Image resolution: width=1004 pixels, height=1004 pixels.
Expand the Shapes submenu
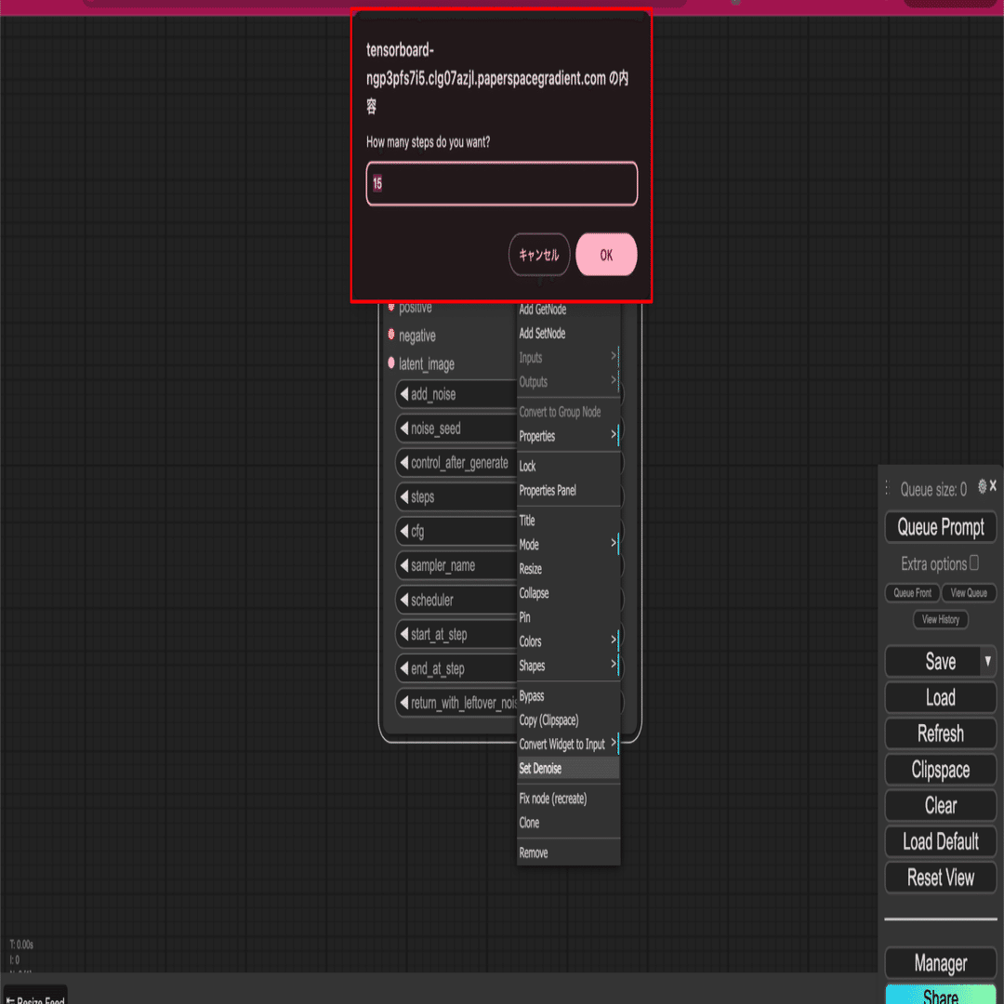click(x=568, y=666)
